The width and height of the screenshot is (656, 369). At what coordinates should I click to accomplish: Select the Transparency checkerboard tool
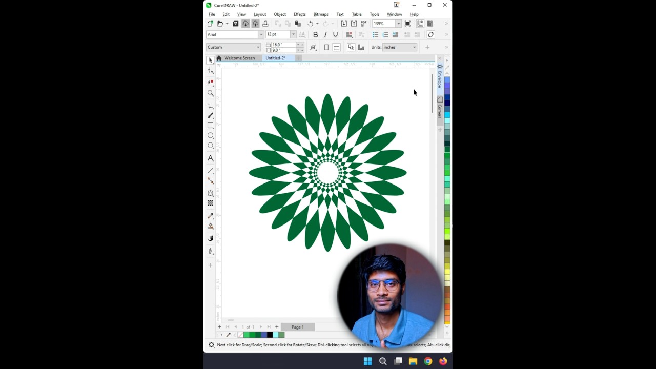tap(211, 203)
